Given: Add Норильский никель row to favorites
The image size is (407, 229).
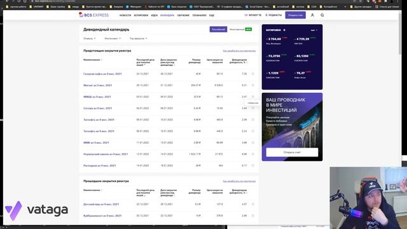Looking at the screenshot, I should tap(253, 154).
